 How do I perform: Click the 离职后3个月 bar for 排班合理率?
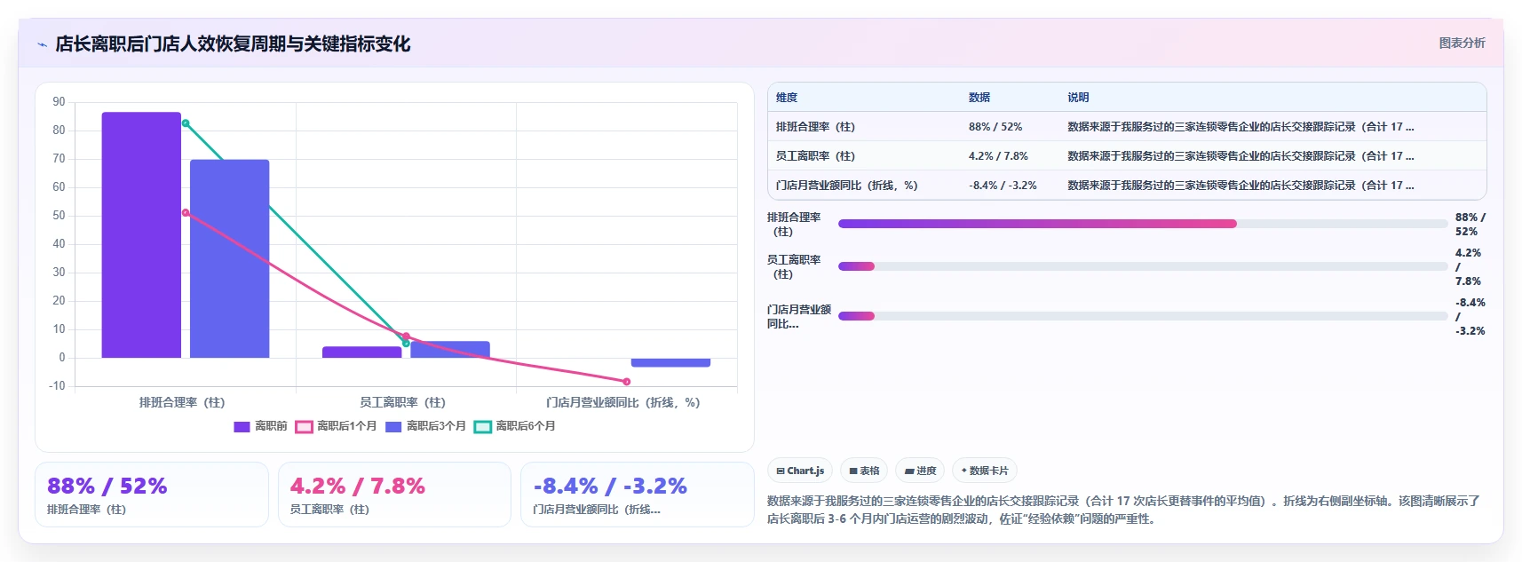point(229,259)
